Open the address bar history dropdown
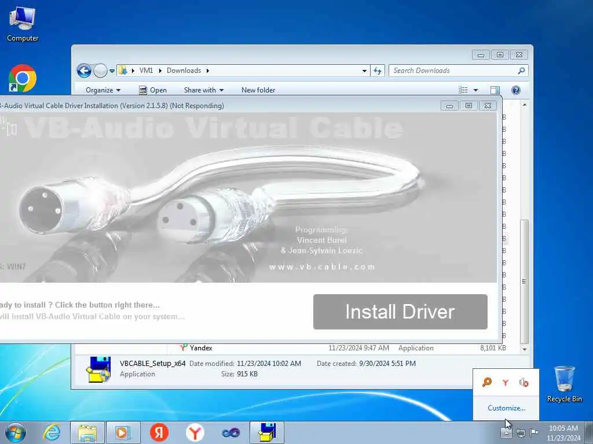593x444 pixels. pos(364,71)
